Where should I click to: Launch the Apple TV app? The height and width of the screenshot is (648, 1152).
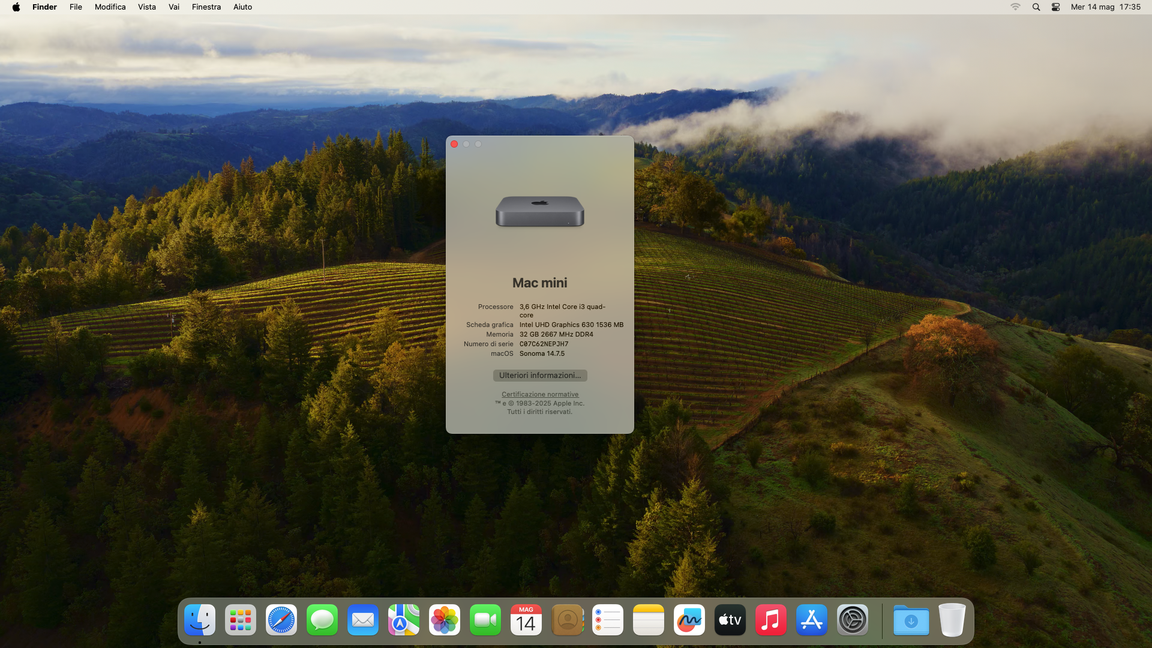[x=730, y=620]
